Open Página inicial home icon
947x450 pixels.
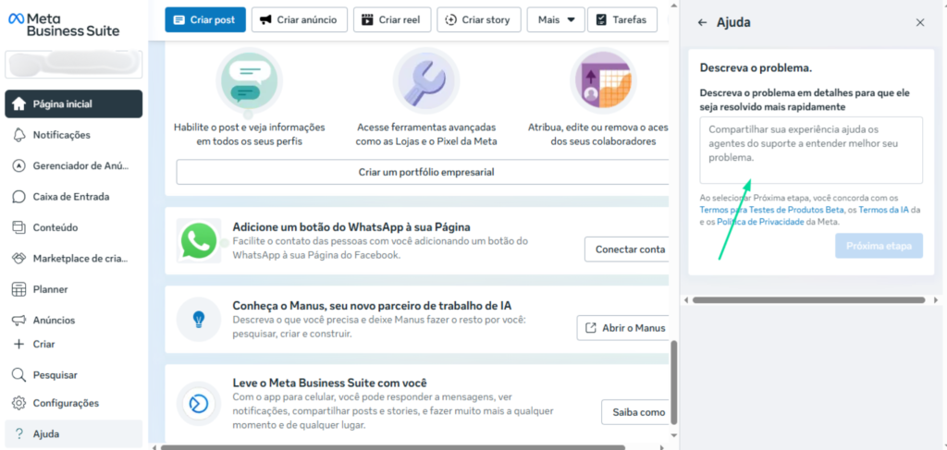(18, 103)
